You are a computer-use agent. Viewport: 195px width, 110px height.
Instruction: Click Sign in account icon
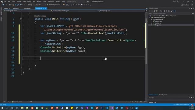(178, 2)
